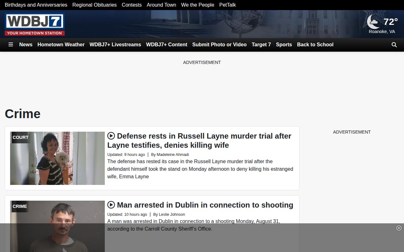
Task: Open WDBJ7+ Livestreams menu item
Action: tap(115, 45)
